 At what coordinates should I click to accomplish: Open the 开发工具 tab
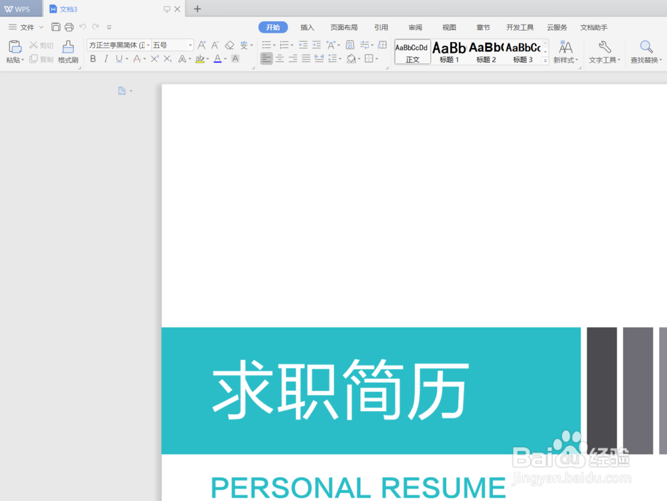[x=520, y=27]
